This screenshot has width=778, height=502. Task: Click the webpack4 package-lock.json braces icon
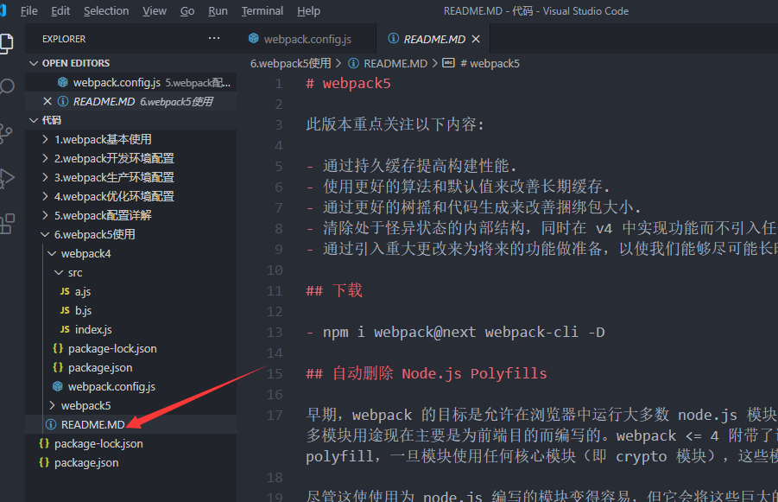click(x=58, y=348)
